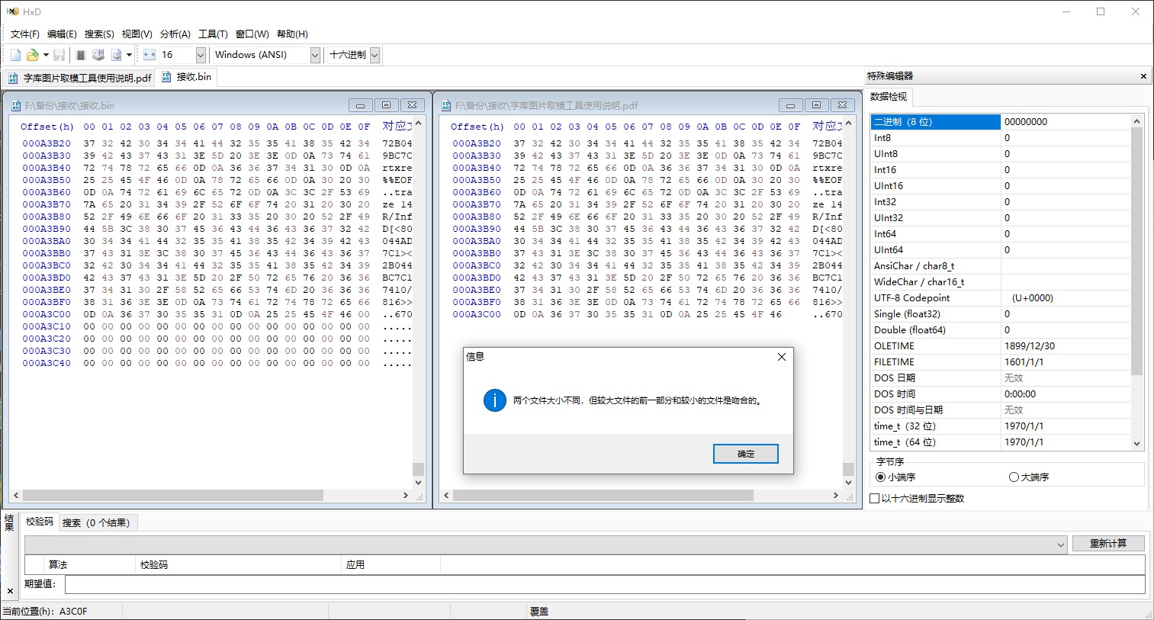1154x620 pixels.
Task: Click offset 000A3B50 in 接收.bin window
Action: (47, 180)
